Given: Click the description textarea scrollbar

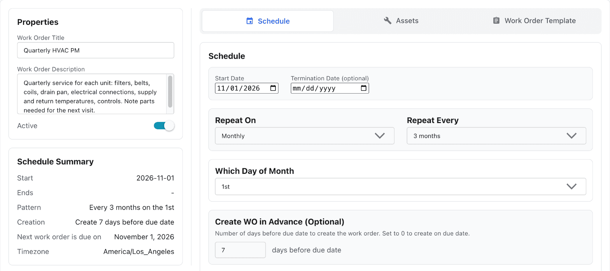Looking at the screenshot, I should (170, 92).
